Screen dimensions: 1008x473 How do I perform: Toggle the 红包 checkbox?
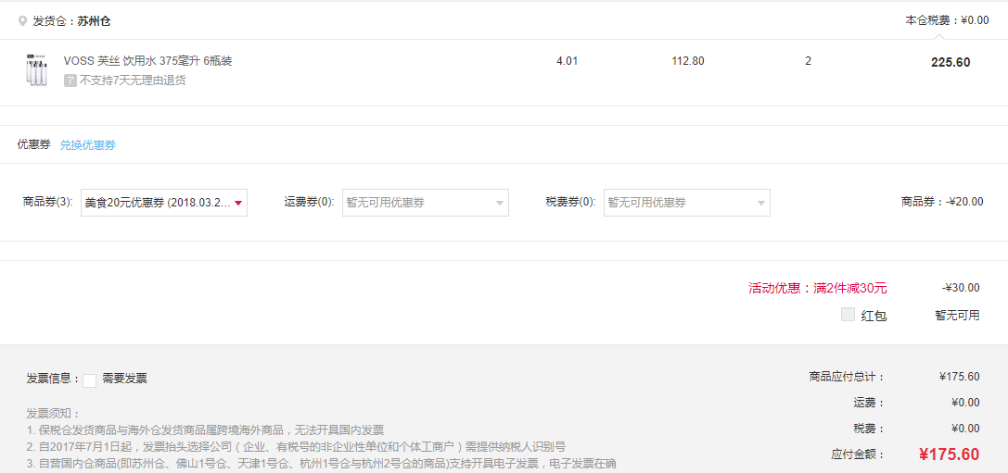coord(848,315)
